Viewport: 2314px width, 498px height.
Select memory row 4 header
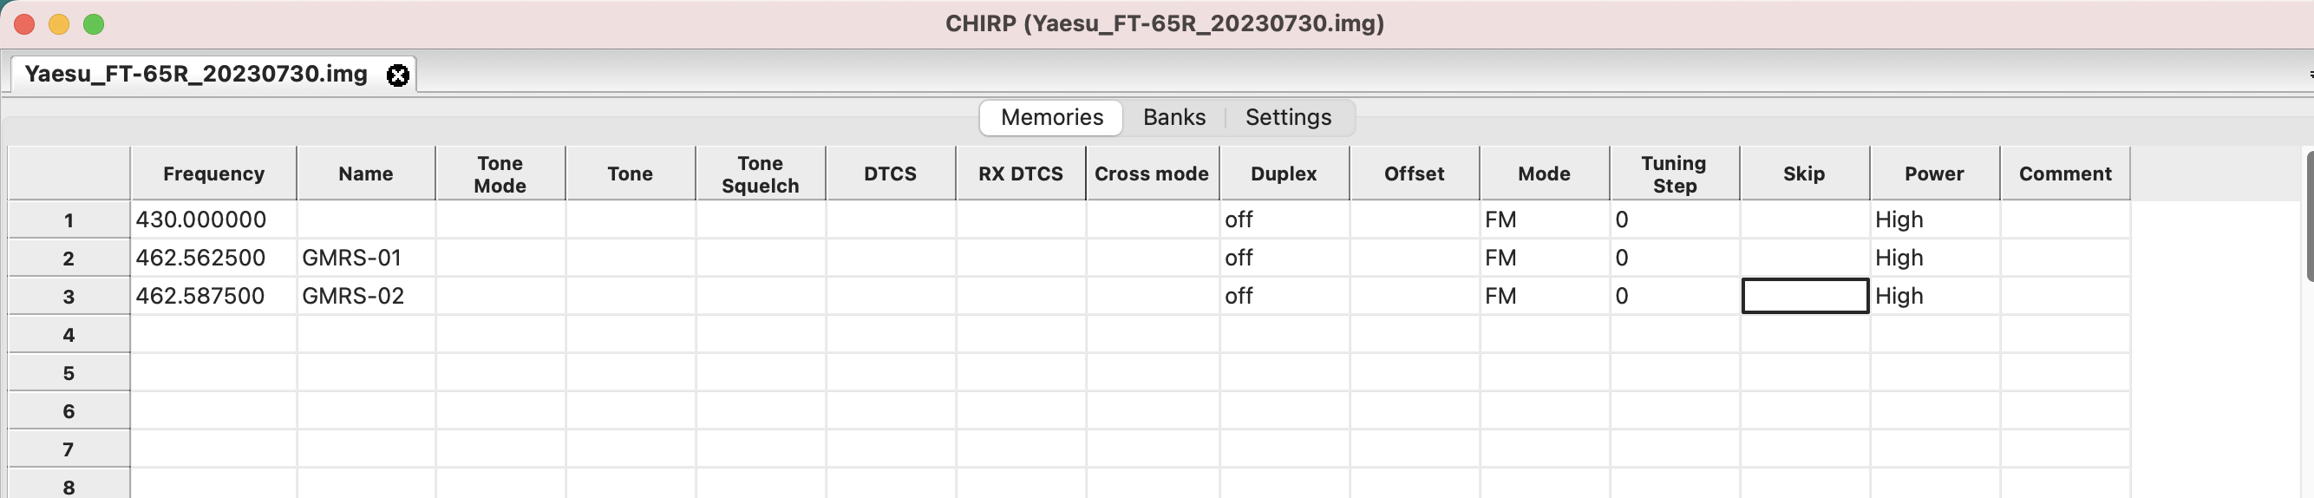[x=69, y=334]
